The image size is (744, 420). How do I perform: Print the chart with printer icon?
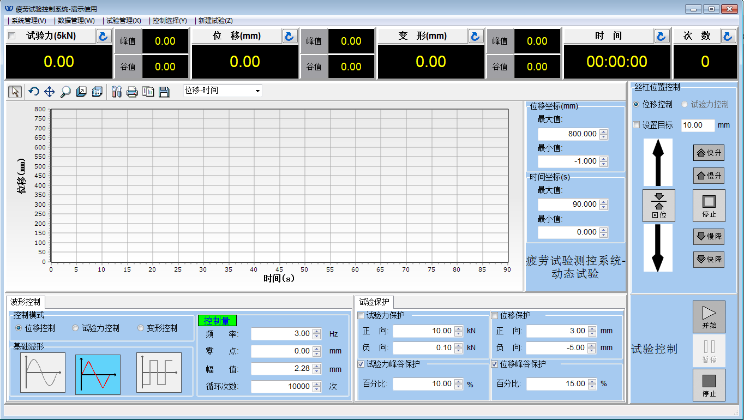132,92
